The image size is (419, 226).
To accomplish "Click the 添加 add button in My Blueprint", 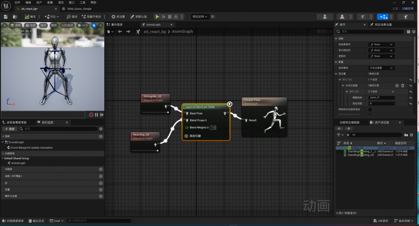I will click(x=10, y=129).
